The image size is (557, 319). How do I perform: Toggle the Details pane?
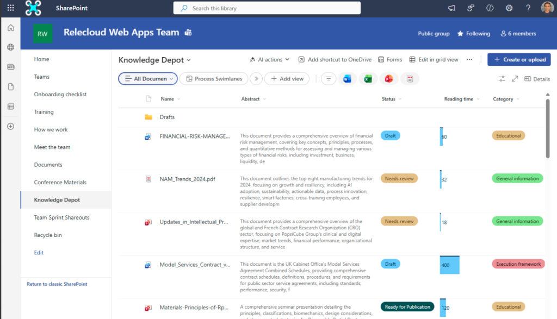click(537, 79)
